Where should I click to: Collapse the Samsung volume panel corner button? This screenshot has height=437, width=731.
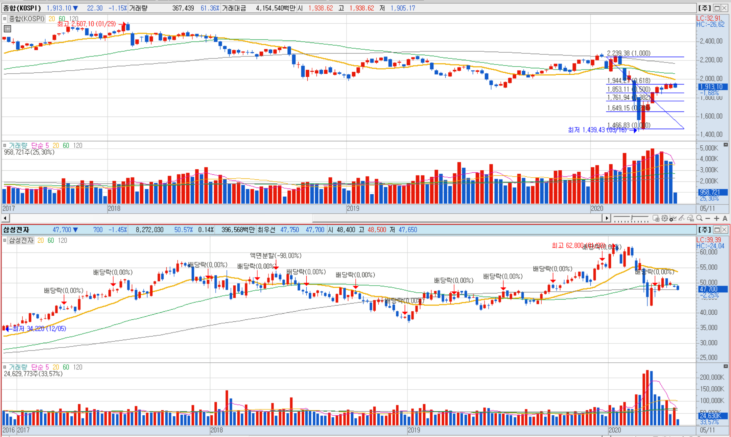click(726, 366)
